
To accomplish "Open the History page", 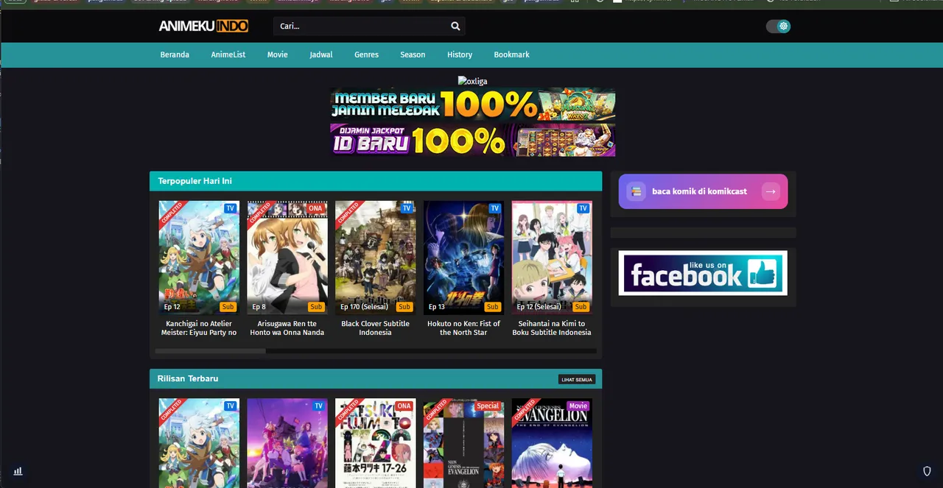I will pos(460,54).
